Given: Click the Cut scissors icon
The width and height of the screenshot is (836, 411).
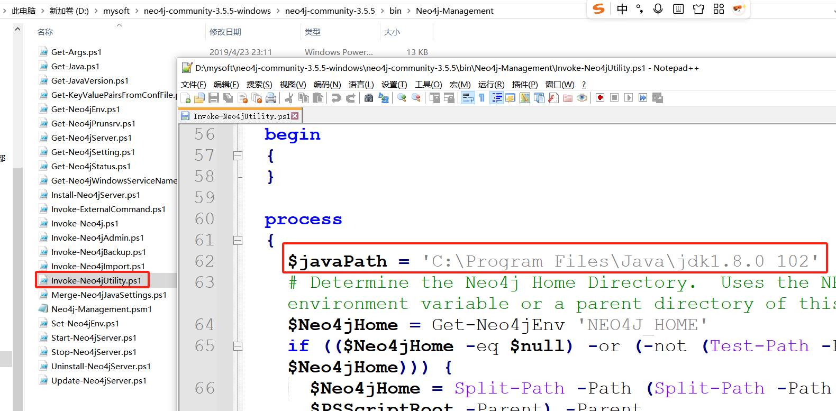Looking at the screenshot, I should pos(288,98).
